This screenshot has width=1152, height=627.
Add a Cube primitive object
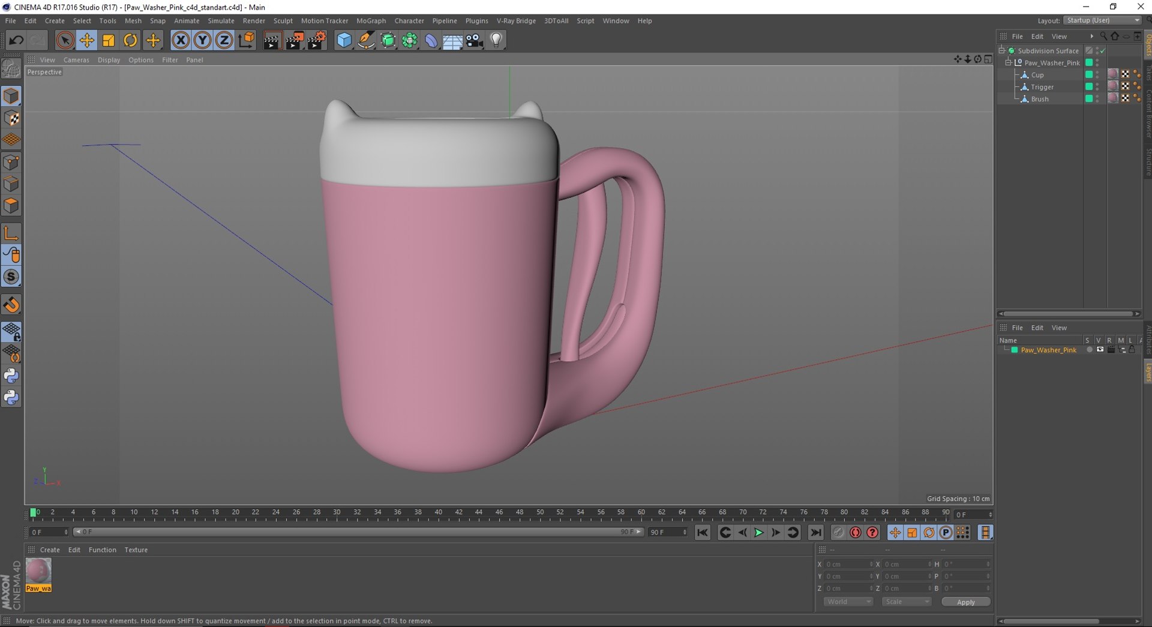344,40
